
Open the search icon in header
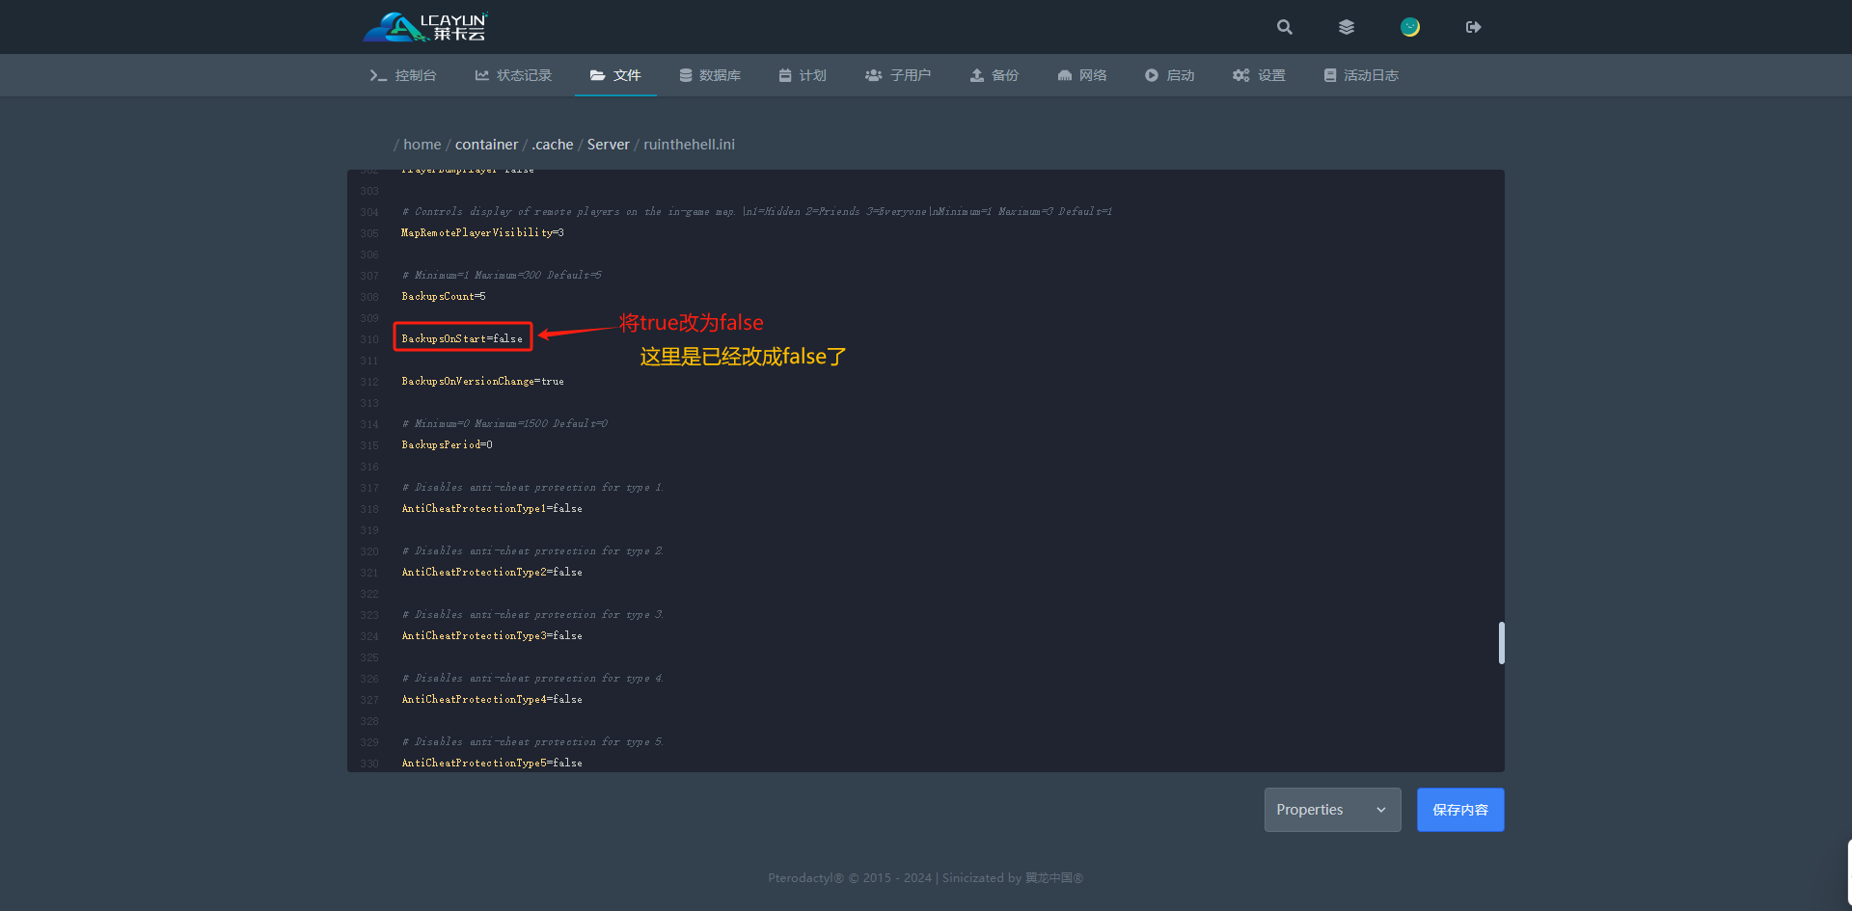1284,27
